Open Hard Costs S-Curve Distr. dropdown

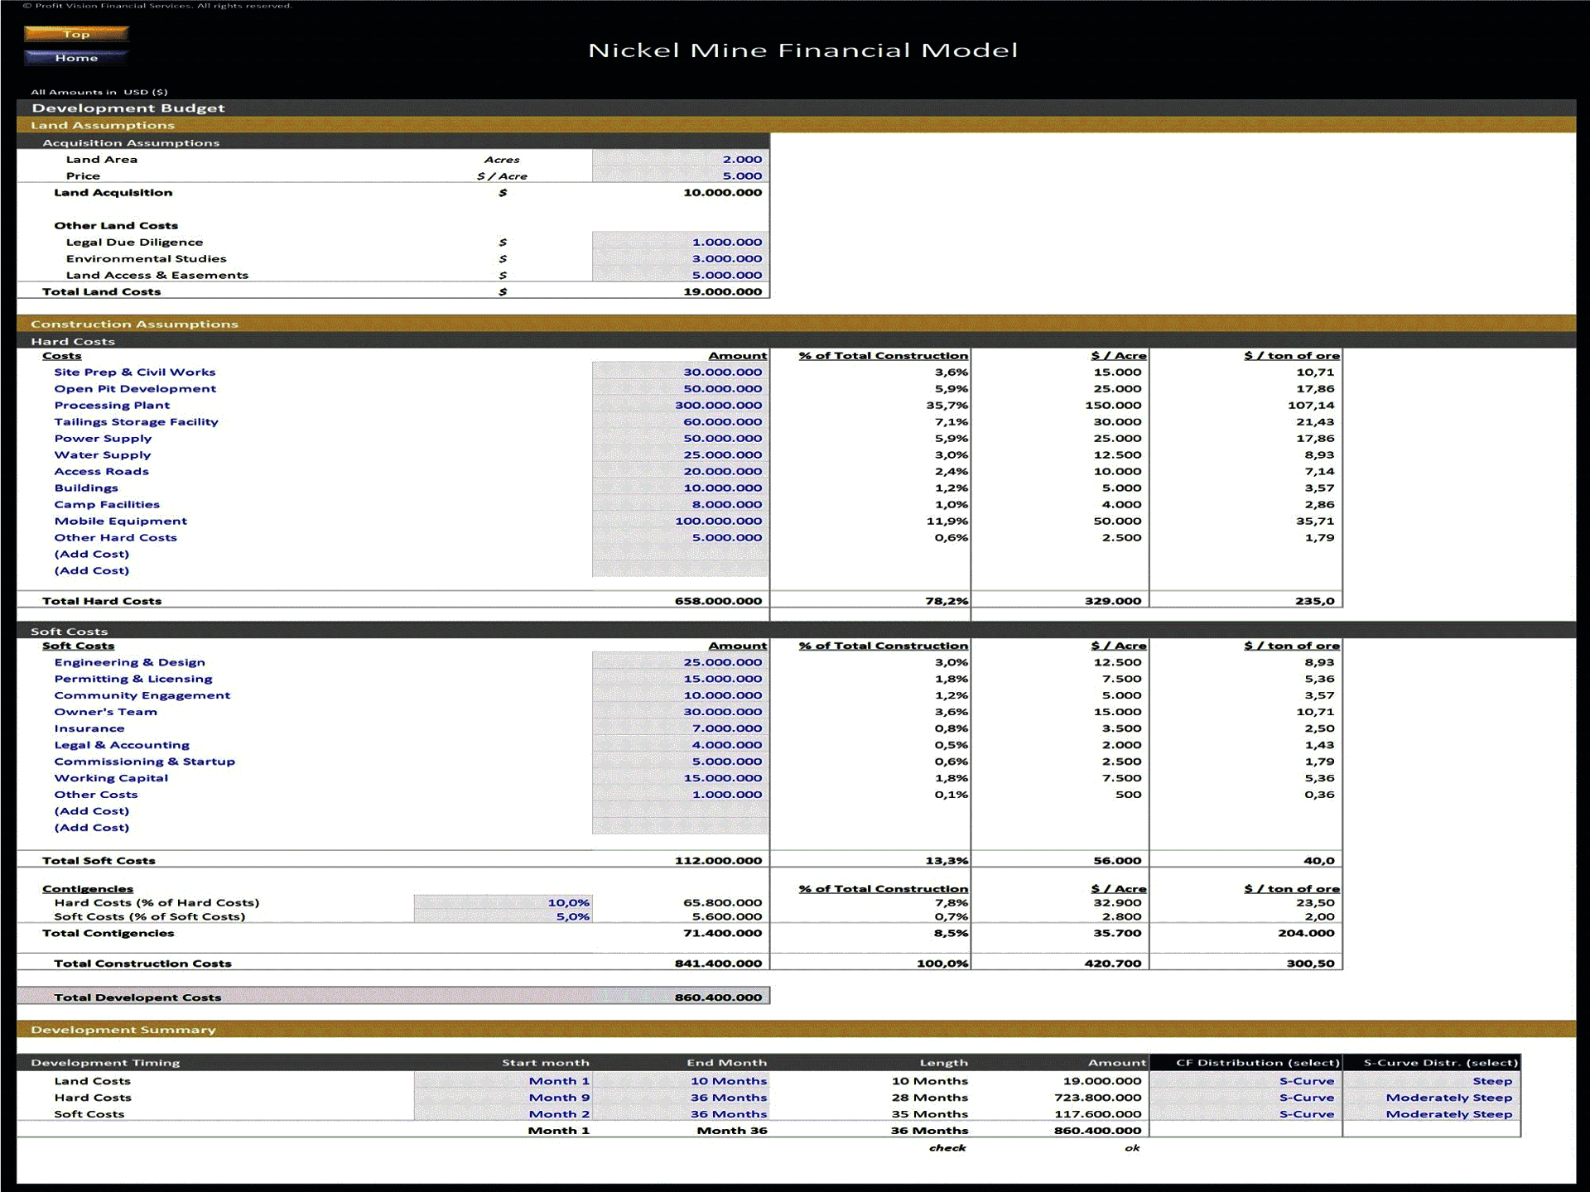[x=1431, y=1098]
